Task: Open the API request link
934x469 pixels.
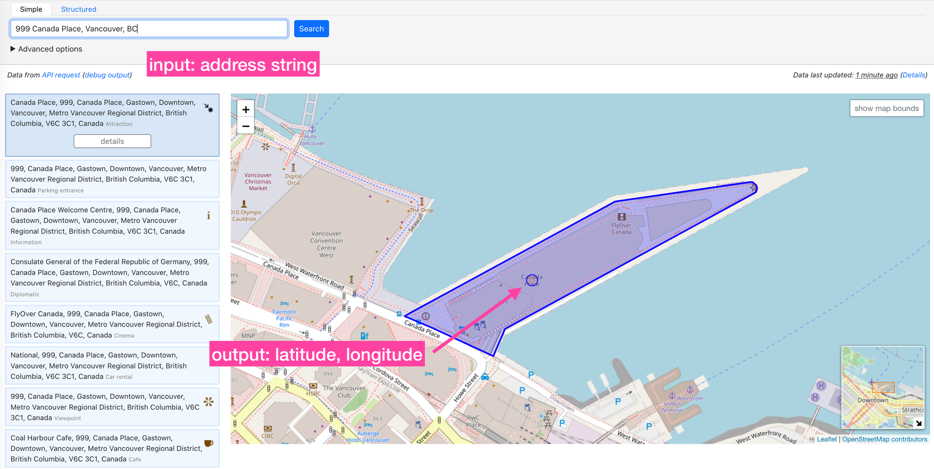Action: (x=61, y=75)
